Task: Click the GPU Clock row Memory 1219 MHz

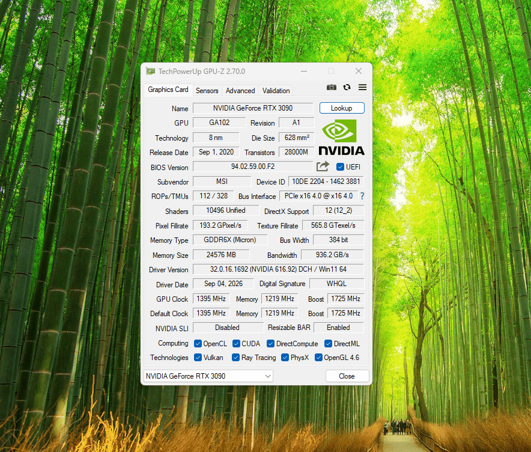Action: point(280,299)
